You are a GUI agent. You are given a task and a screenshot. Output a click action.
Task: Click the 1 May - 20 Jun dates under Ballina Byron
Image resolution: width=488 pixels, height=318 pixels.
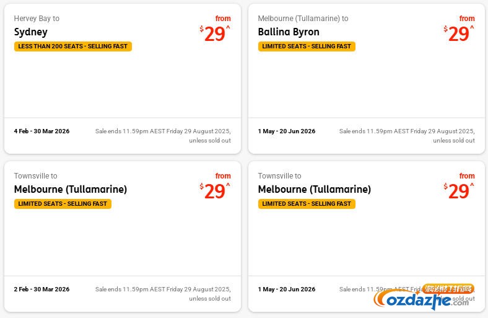pyautogui.click(x=287, y=131)
